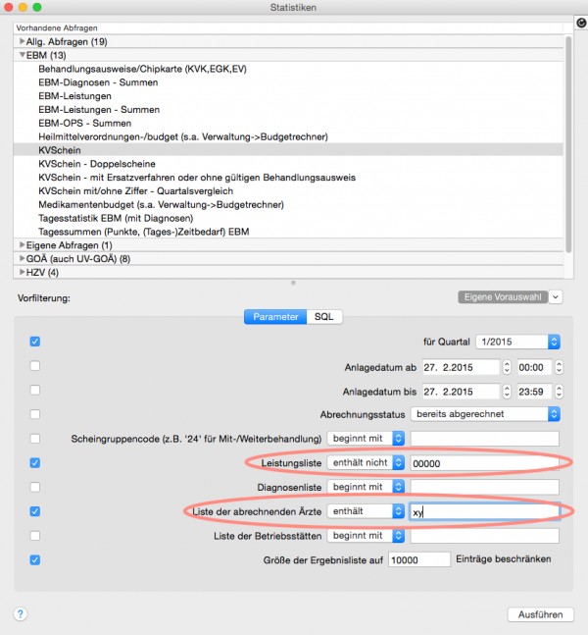The height and width of the screenshot is (635, 588).
Task: Uncheck the 'Größe der Ergebnisliste' checkbox
Action: coord(35,560)
